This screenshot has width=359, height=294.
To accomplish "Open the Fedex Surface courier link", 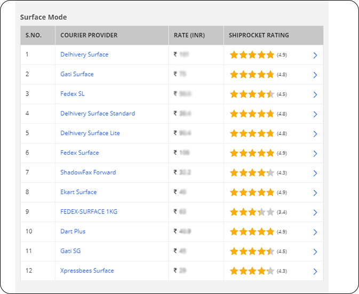I will click(x=79, y=153).
